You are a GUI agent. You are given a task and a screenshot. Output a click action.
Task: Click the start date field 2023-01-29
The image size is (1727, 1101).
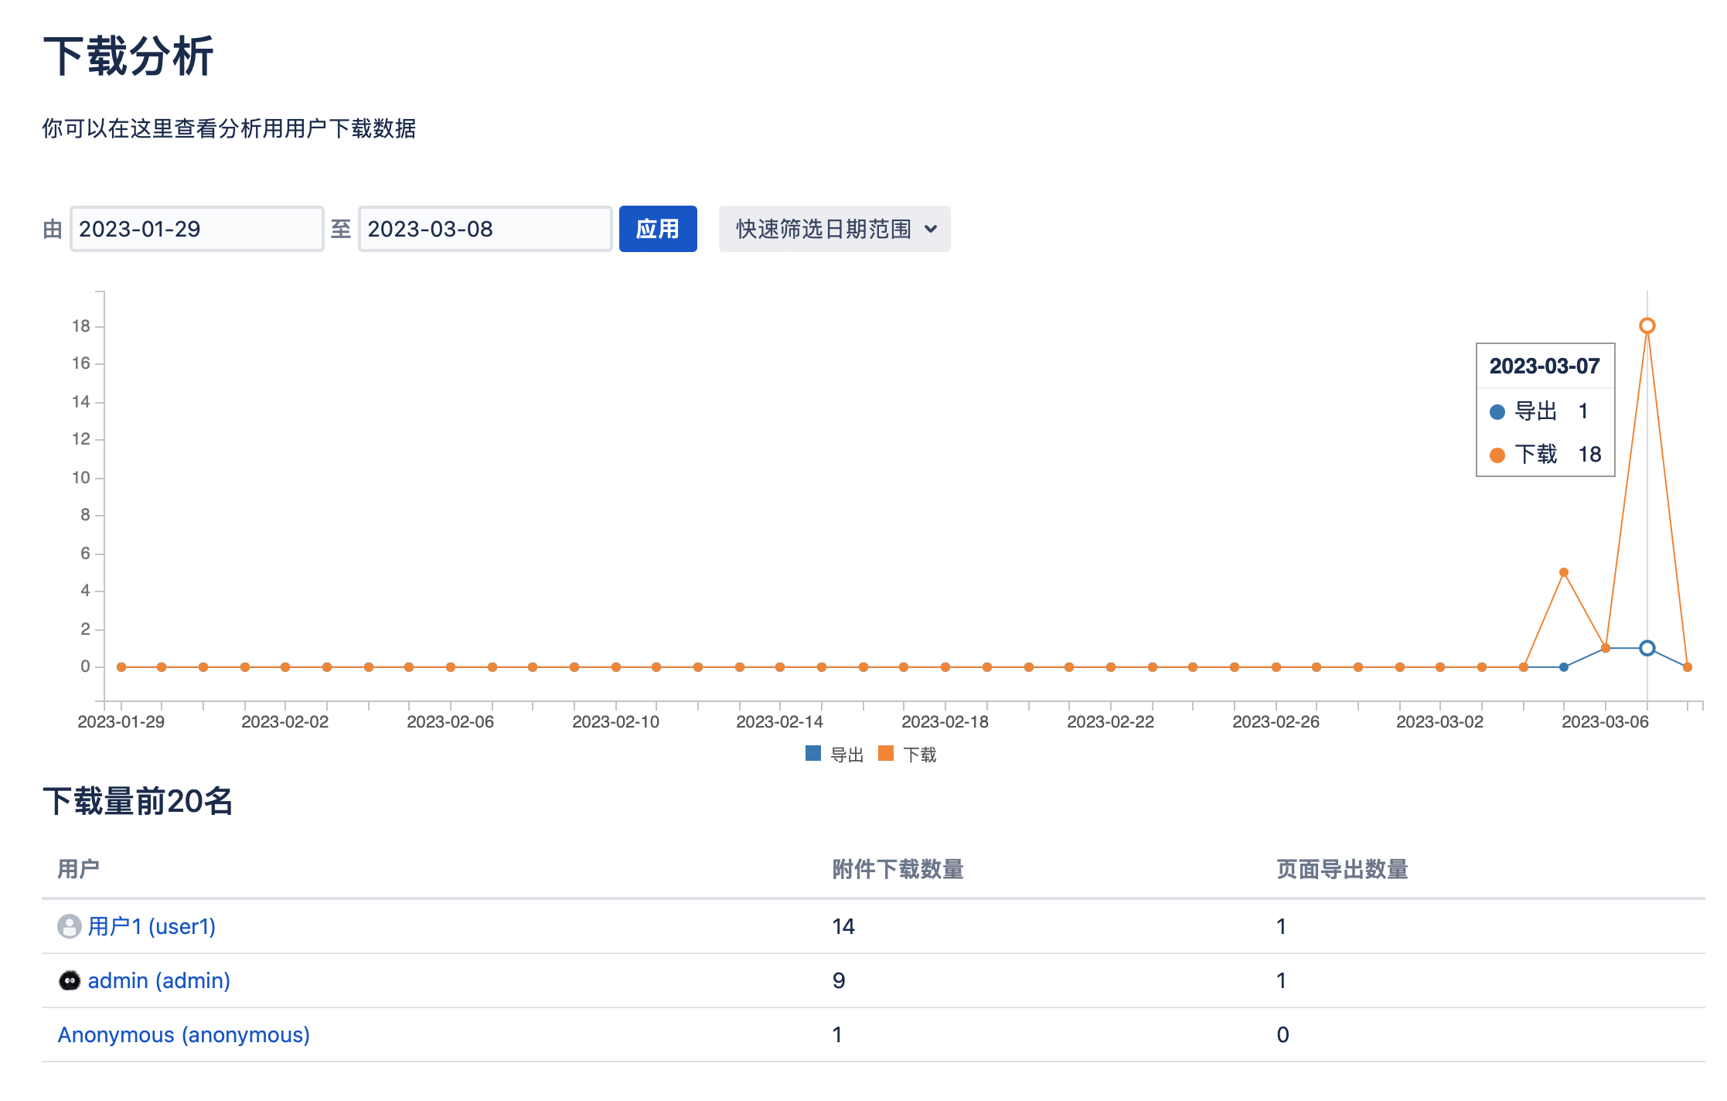point(196,229)
